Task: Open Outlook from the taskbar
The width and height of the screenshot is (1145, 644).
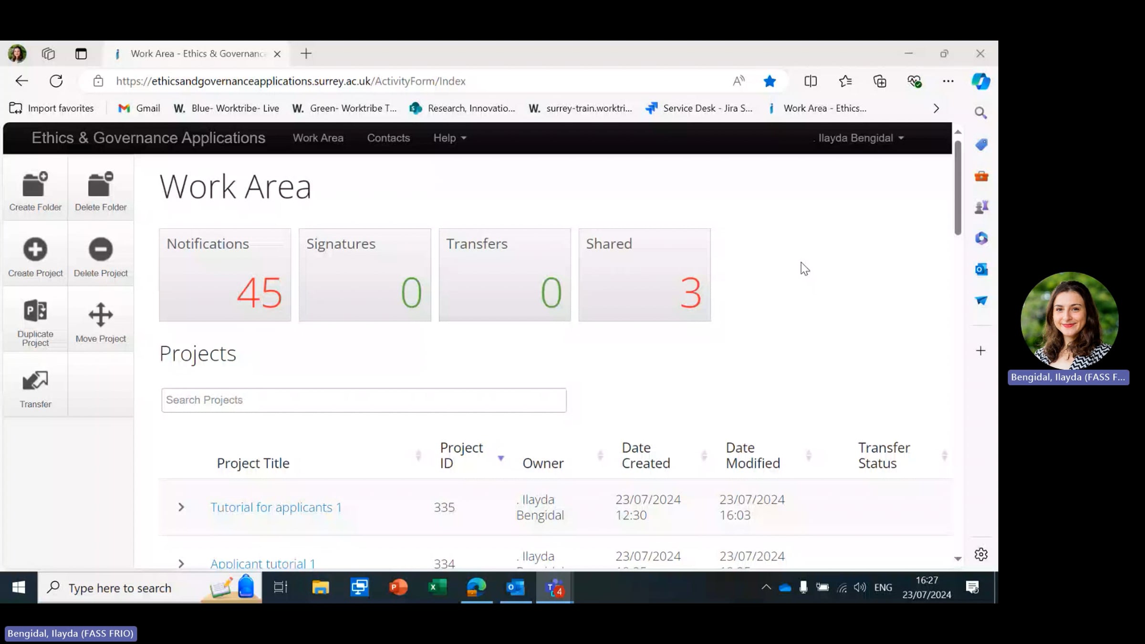Action: click(515, 588)
